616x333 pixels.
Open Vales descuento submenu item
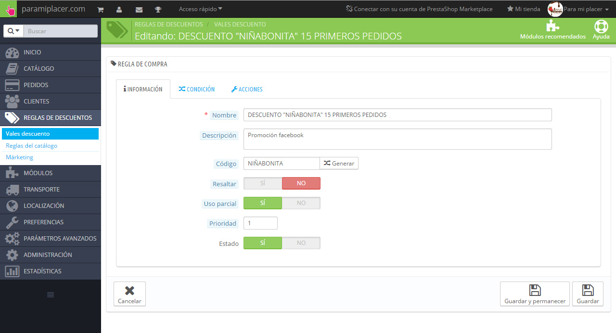point(51,134)
